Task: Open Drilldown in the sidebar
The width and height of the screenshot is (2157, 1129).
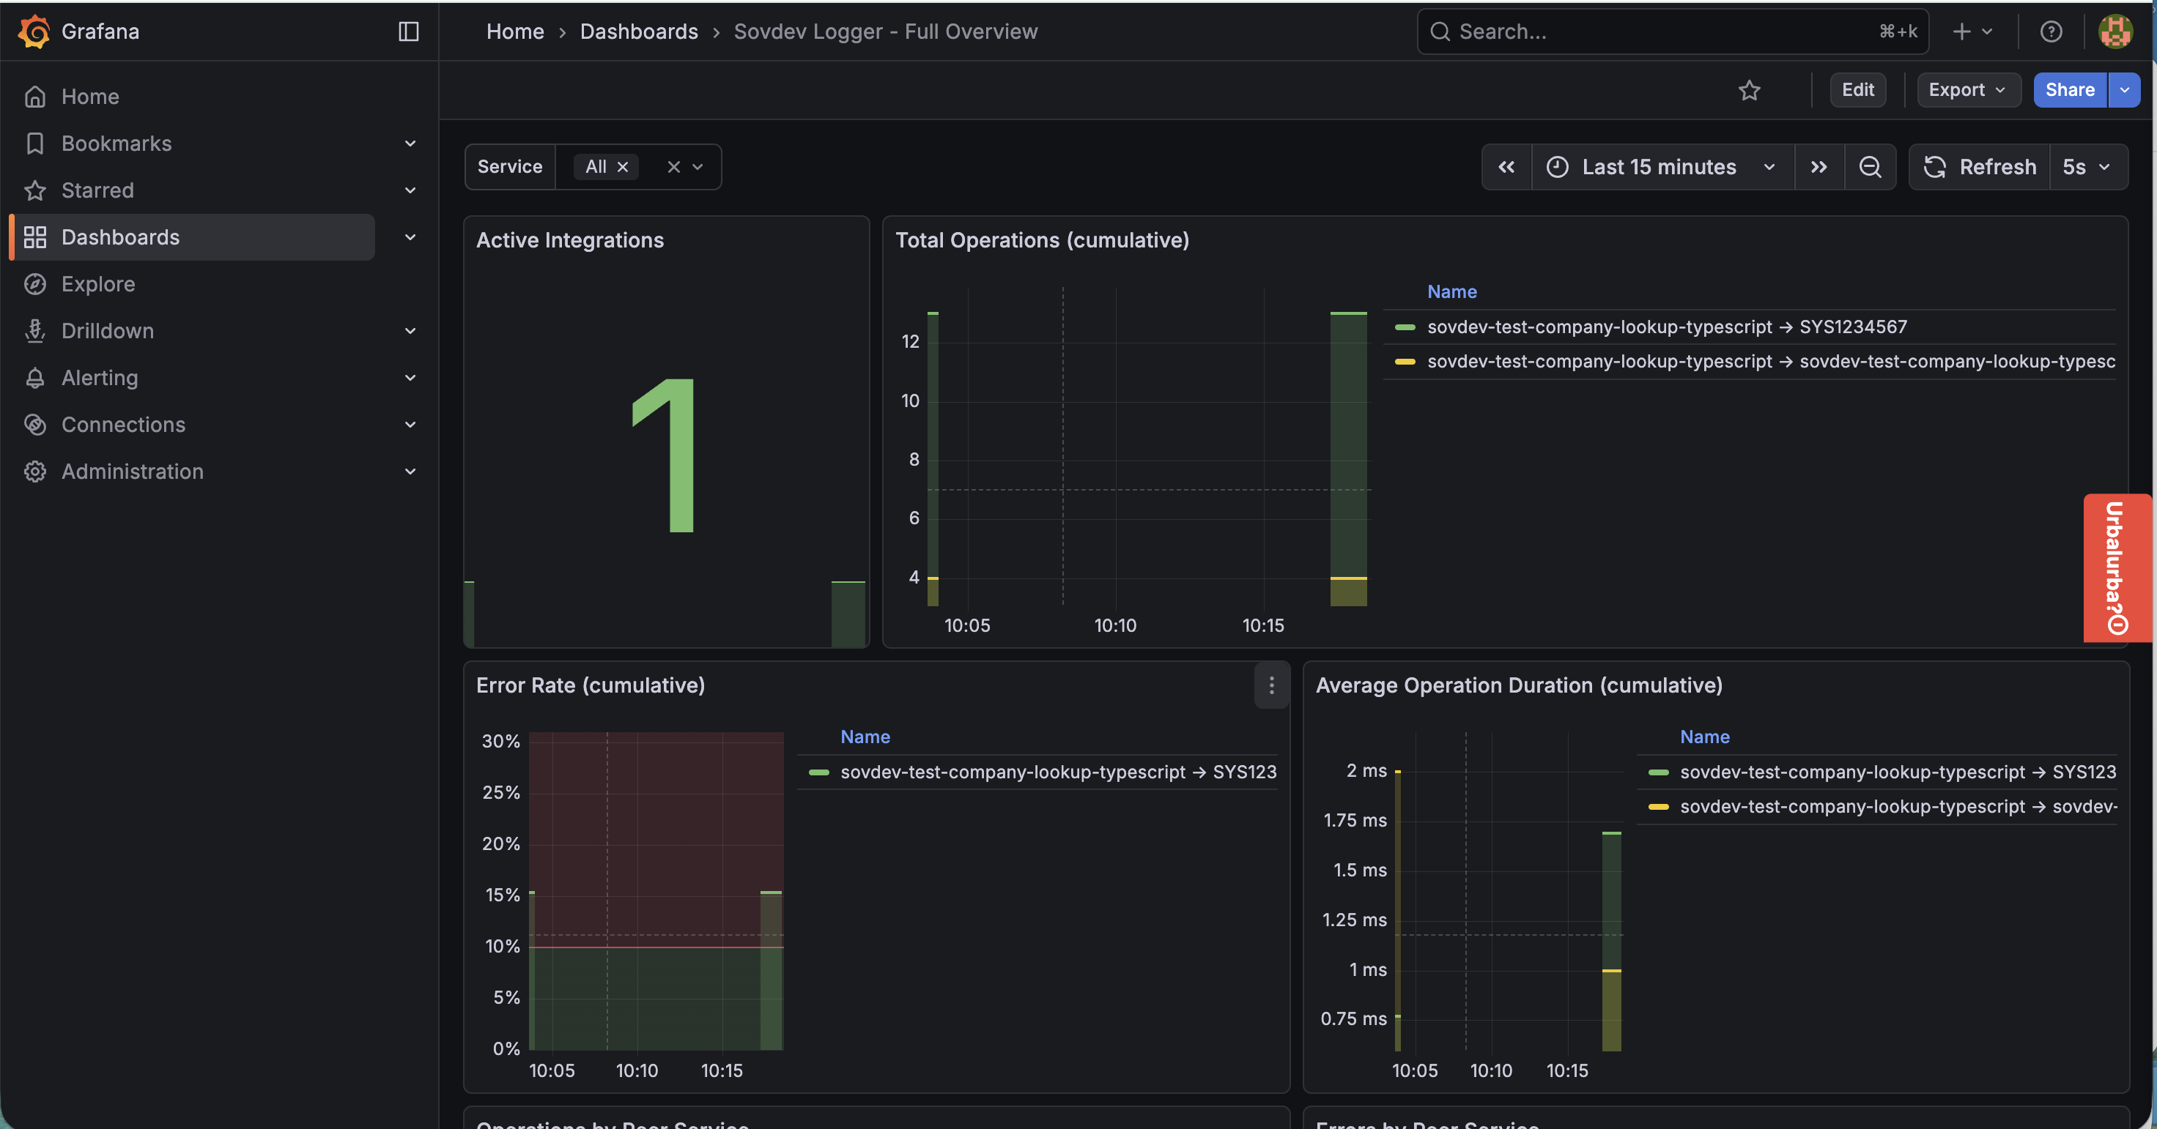Action: pyautogui.click(x=107, y=331)
